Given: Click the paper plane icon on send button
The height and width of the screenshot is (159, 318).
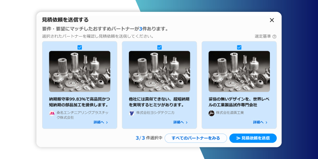Looking at the screenshot, I should coord(238,138).
